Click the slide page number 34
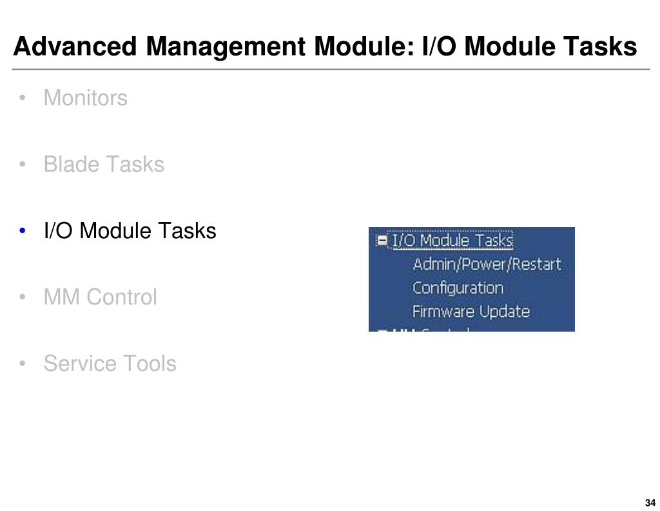 (650, 503)
